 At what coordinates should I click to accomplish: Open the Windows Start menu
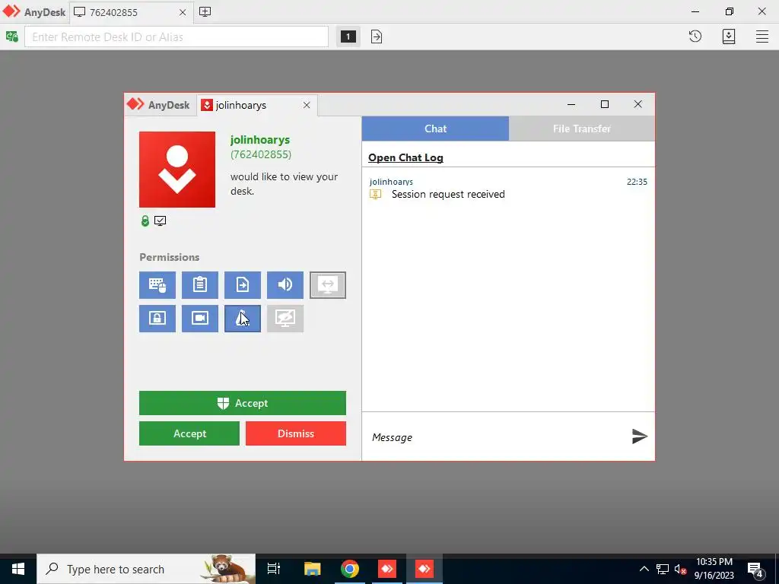18,569
